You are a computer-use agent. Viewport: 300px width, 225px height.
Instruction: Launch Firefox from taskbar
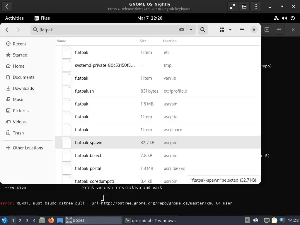(51, 220)
